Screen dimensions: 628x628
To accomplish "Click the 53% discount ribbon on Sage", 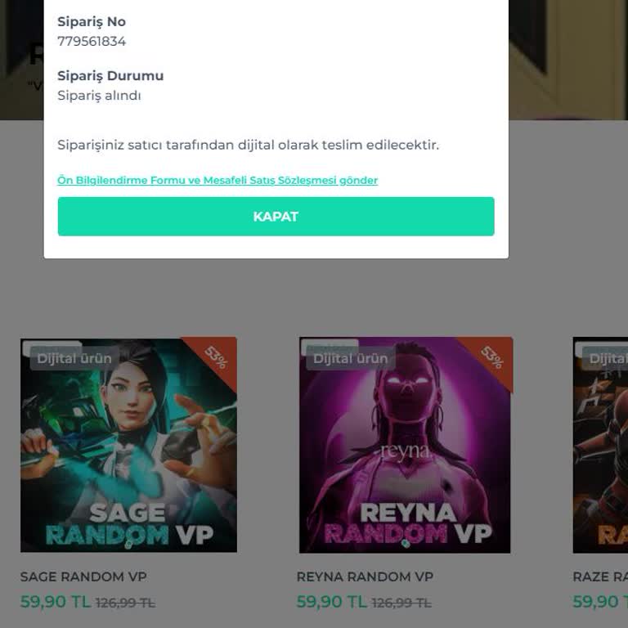I will point(216,357).
